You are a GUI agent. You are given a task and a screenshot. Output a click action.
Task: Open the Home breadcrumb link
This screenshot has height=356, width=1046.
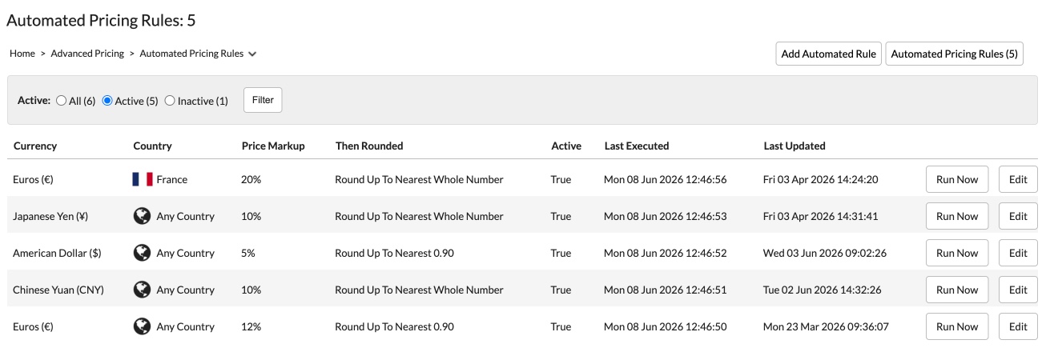click(22, 54)
